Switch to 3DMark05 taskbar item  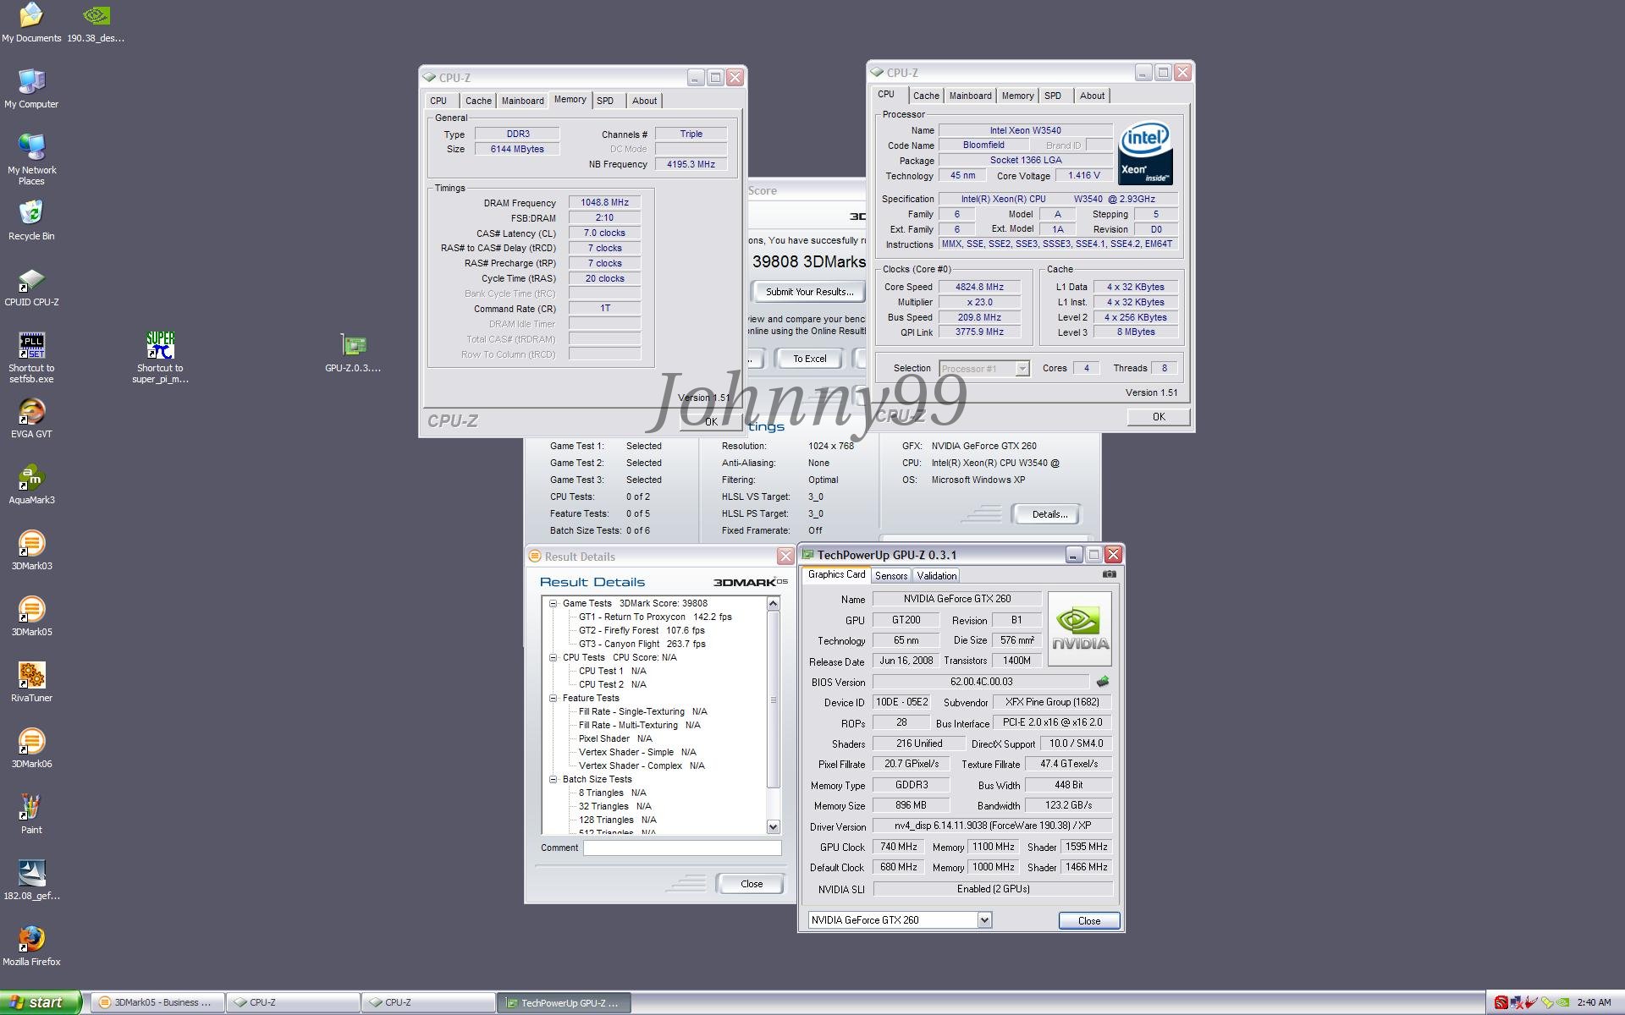tap(157, 1003)
